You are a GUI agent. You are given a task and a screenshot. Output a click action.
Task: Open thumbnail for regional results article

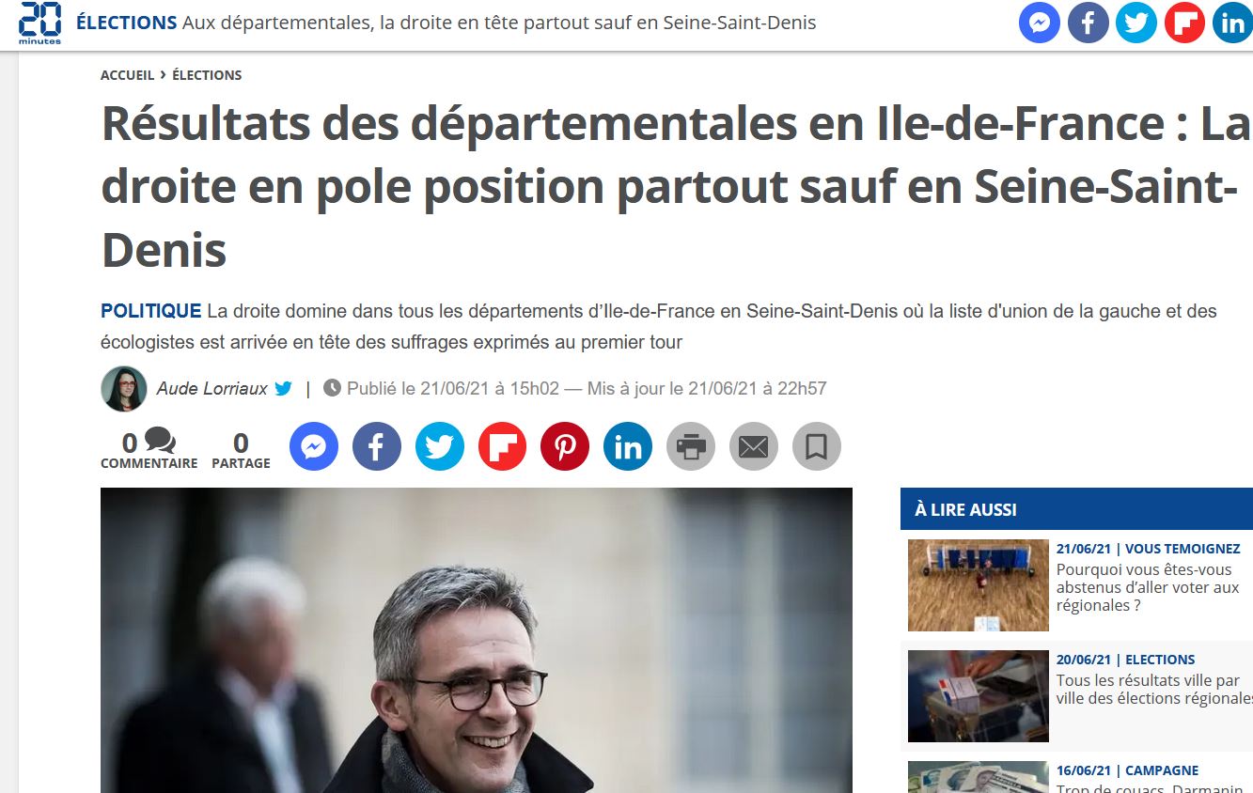[x=978, y=696]
